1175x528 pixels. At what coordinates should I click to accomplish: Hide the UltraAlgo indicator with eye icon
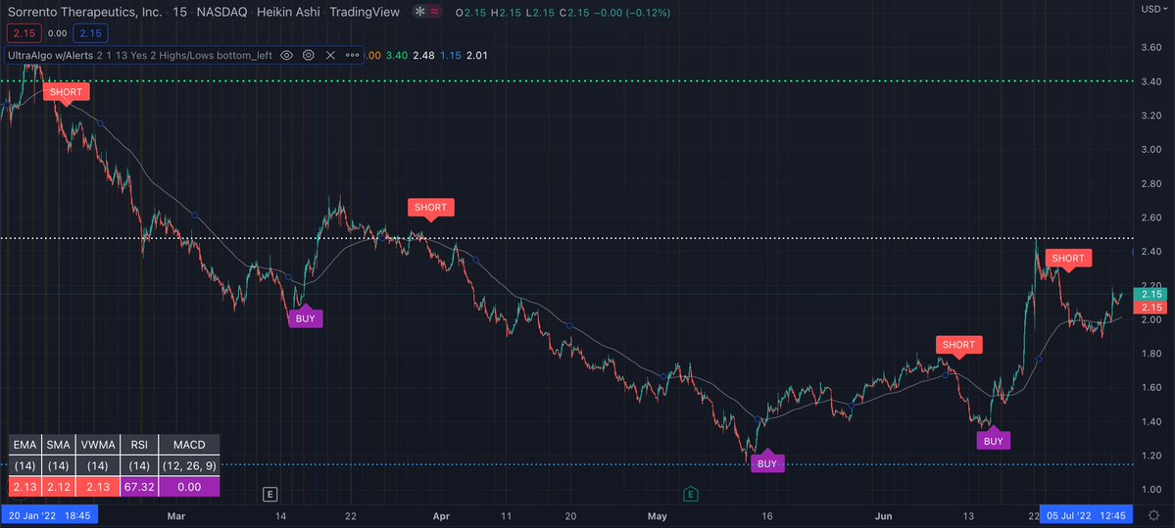click(286, 56)
